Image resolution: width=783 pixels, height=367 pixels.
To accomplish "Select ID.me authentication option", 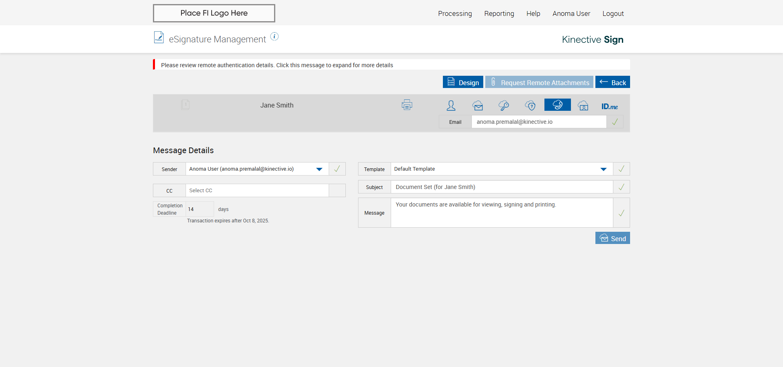I will tap(609, 106).
